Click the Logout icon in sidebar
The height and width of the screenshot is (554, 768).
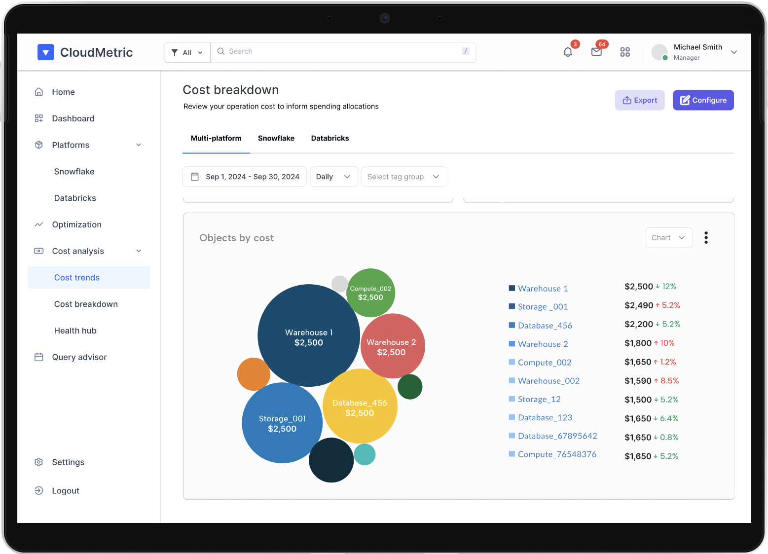coord(39,490)
